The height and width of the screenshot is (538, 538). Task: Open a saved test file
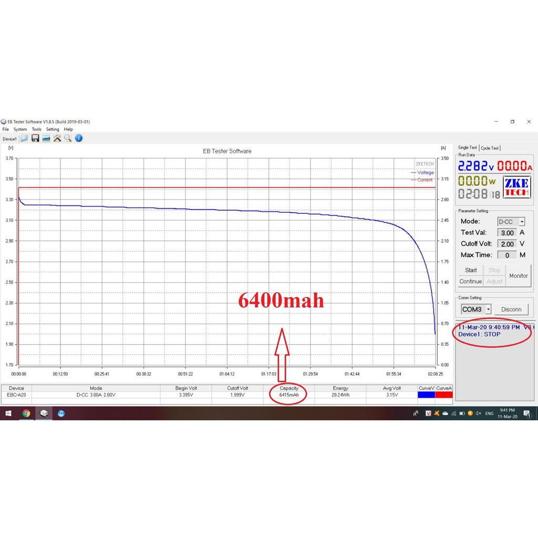click(24, 138)
